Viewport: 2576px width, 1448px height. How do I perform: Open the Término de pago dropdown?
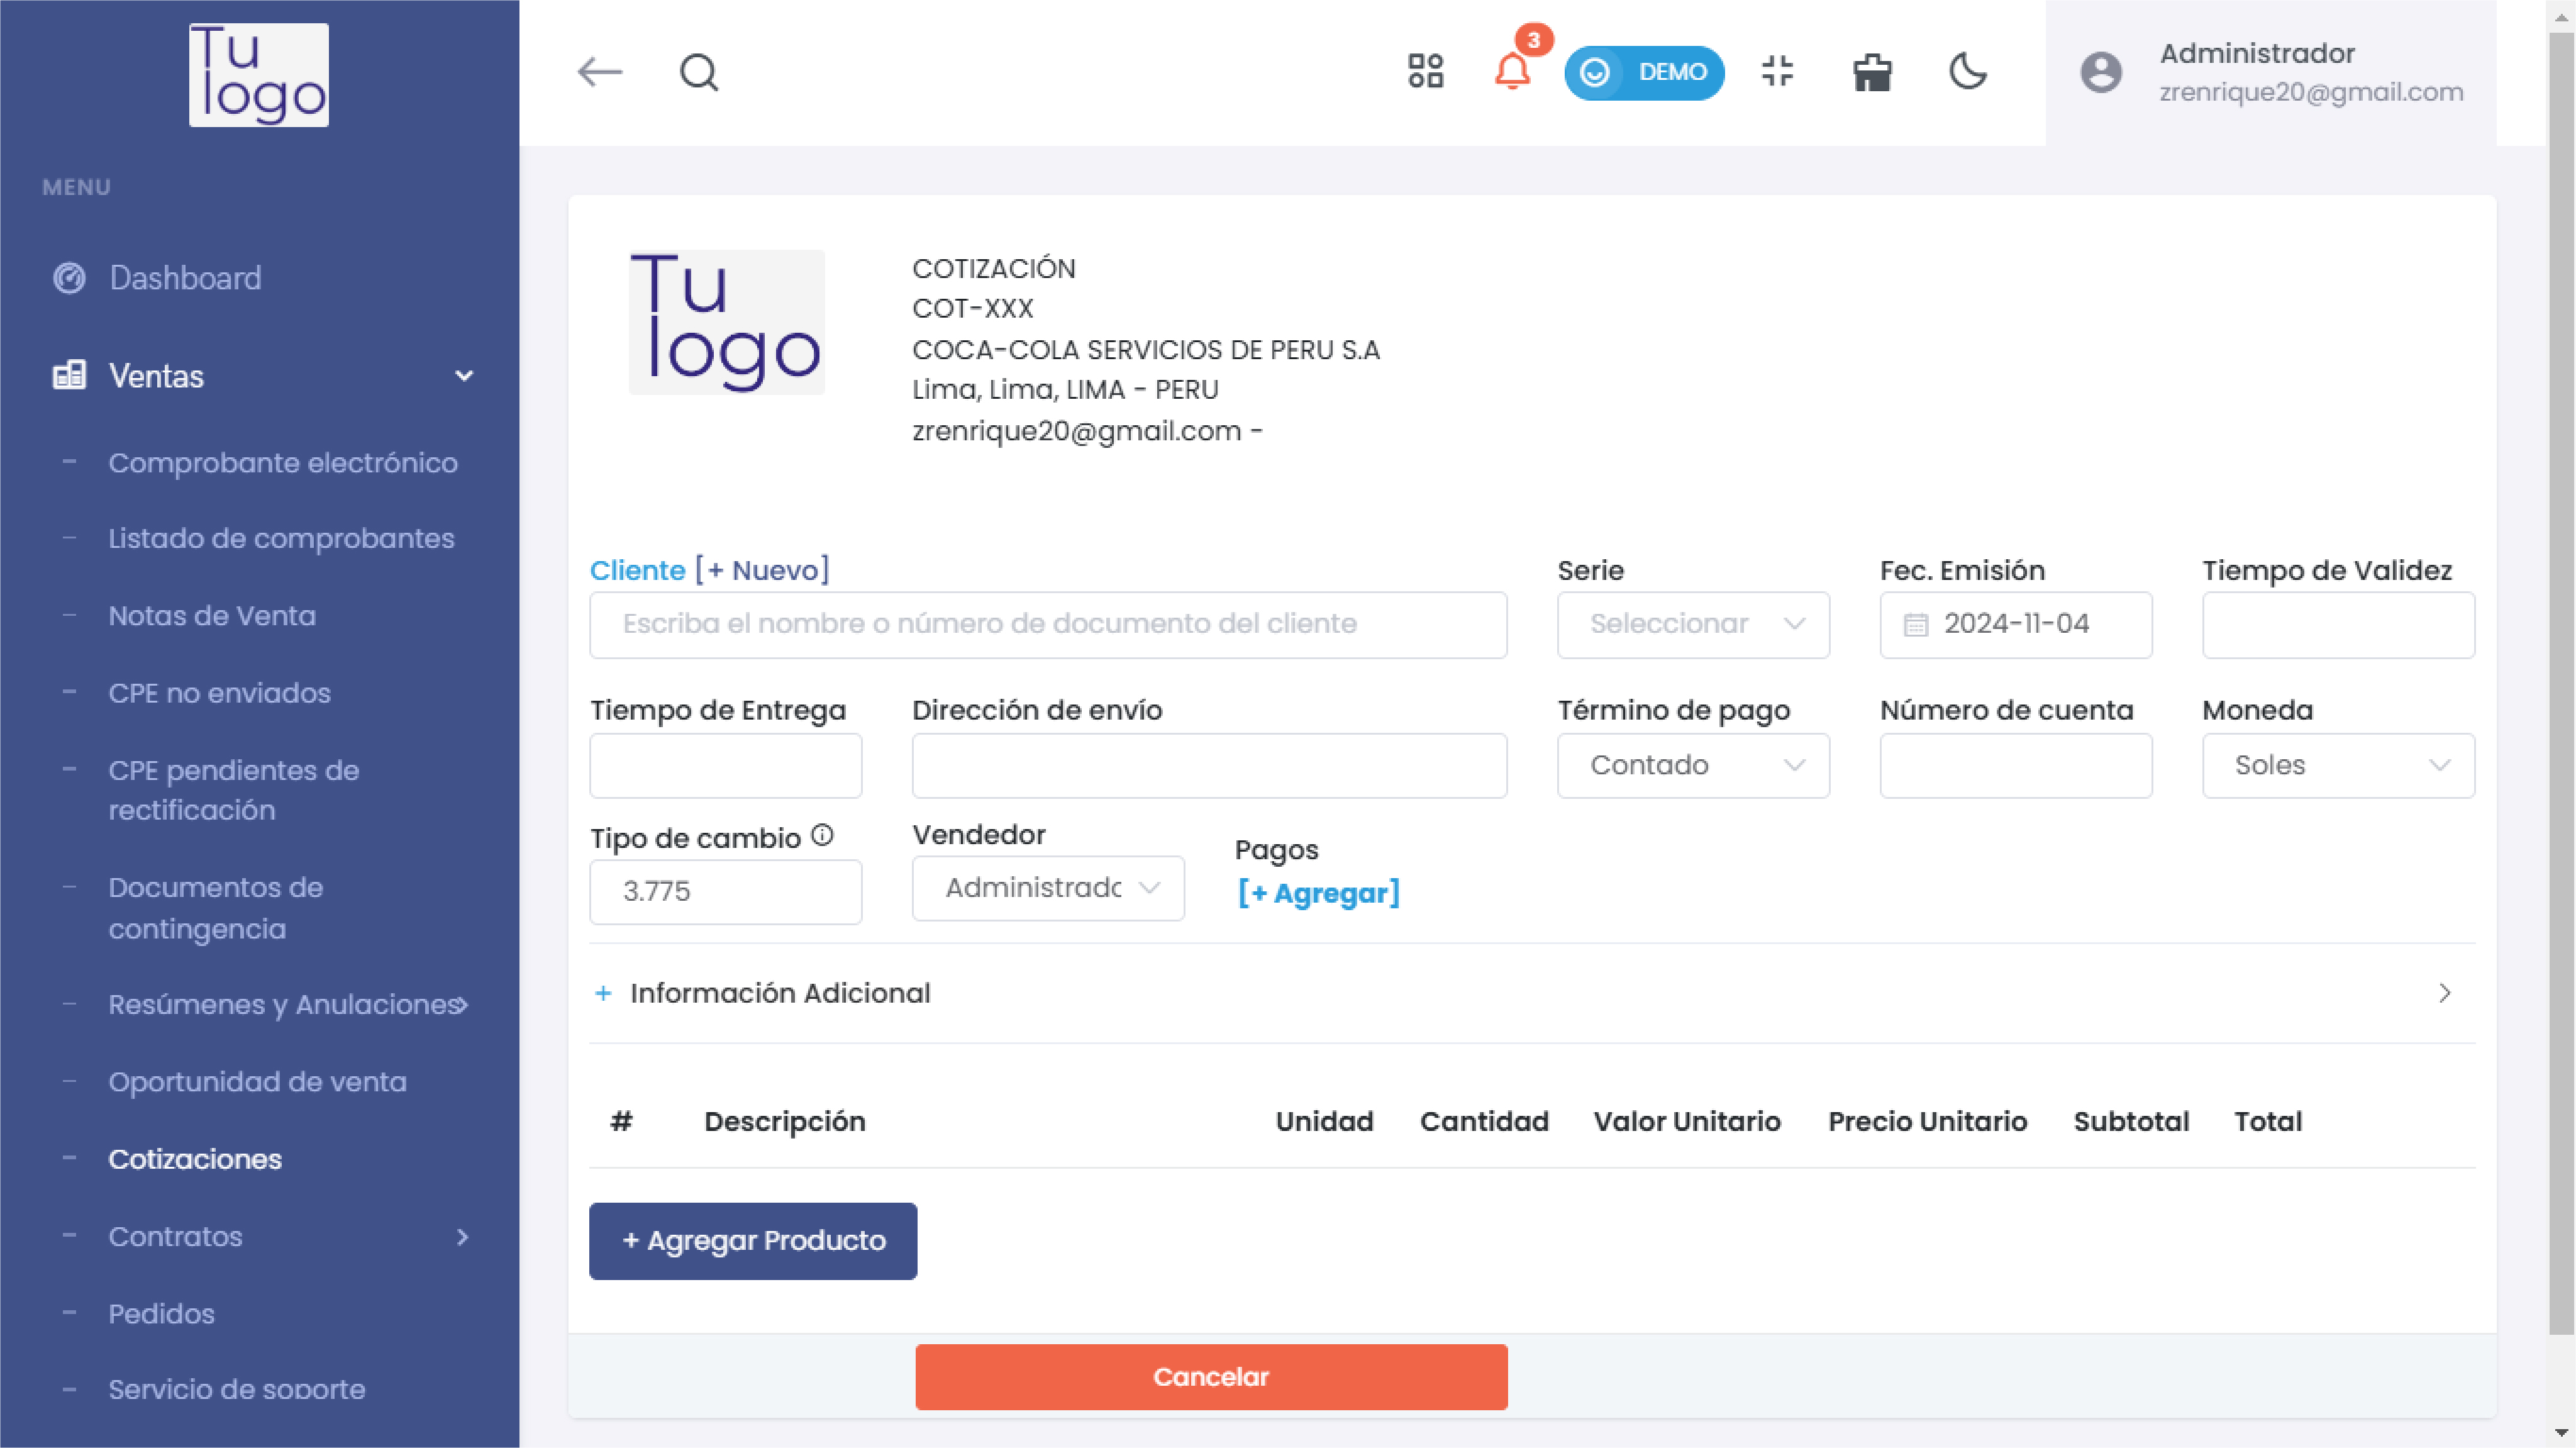click(x=1693, y=765)
